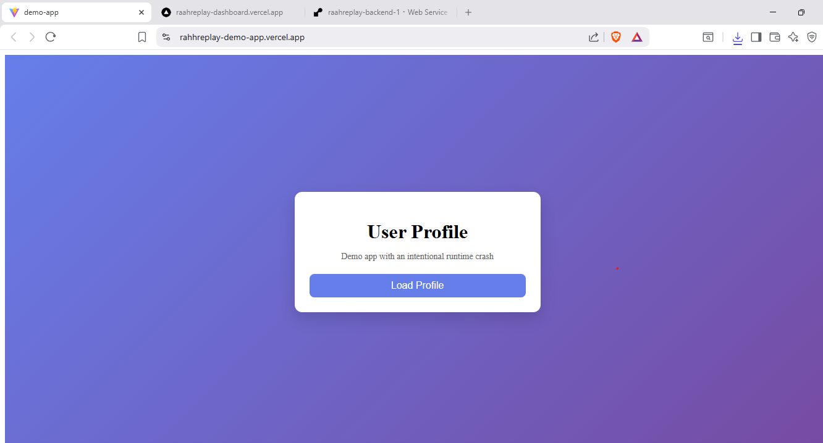Share this page link
Image resolution: width=823 pixels, height=443 pixels.
point(594,37)
